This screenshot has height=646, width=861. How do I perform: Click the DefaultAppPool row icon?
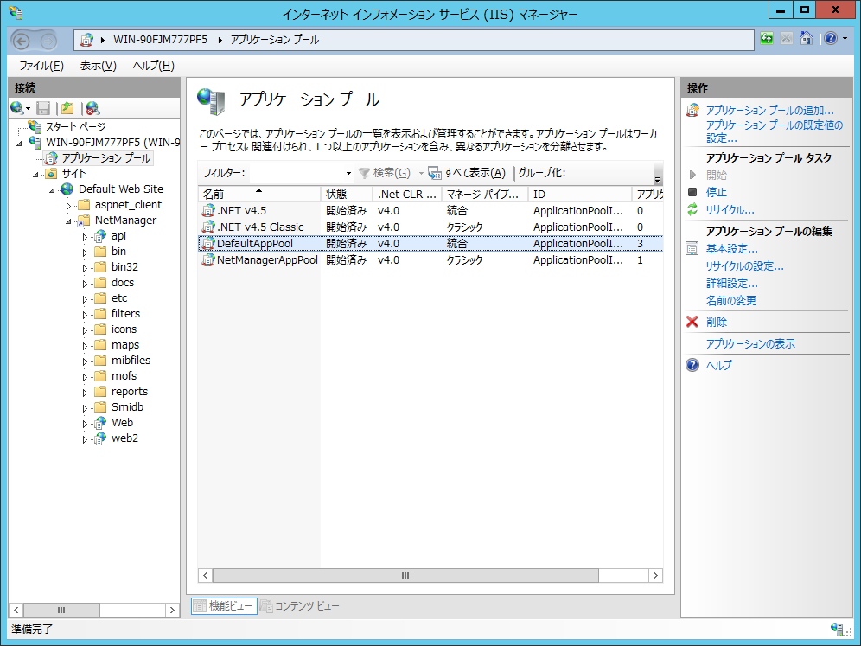[x=208, y=243]
